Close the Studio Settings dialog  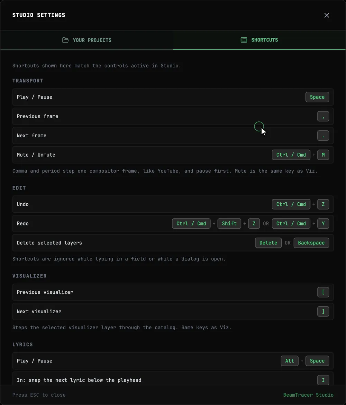click(x=327, y=15)
